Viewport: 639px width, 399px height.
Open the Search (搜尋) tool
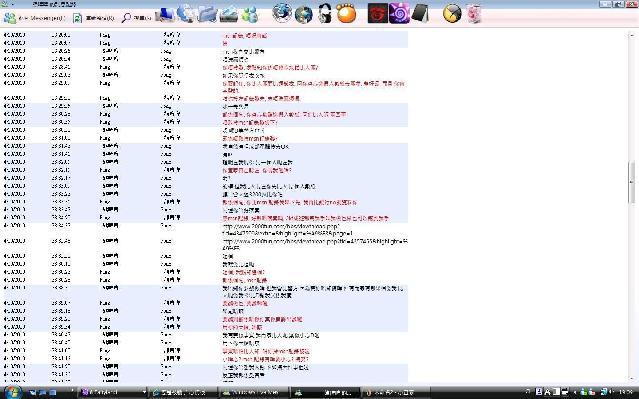[x=137, y=18]
